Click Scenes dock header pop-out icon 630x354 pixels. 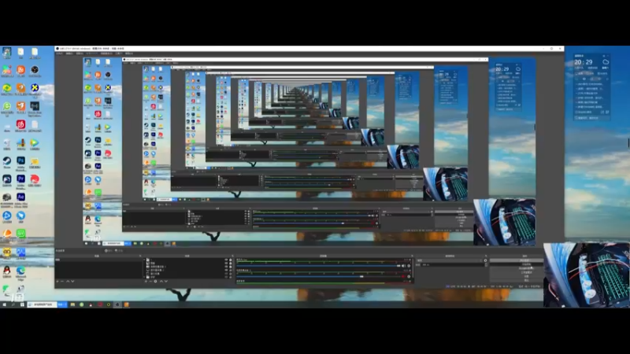coord(140,256)
